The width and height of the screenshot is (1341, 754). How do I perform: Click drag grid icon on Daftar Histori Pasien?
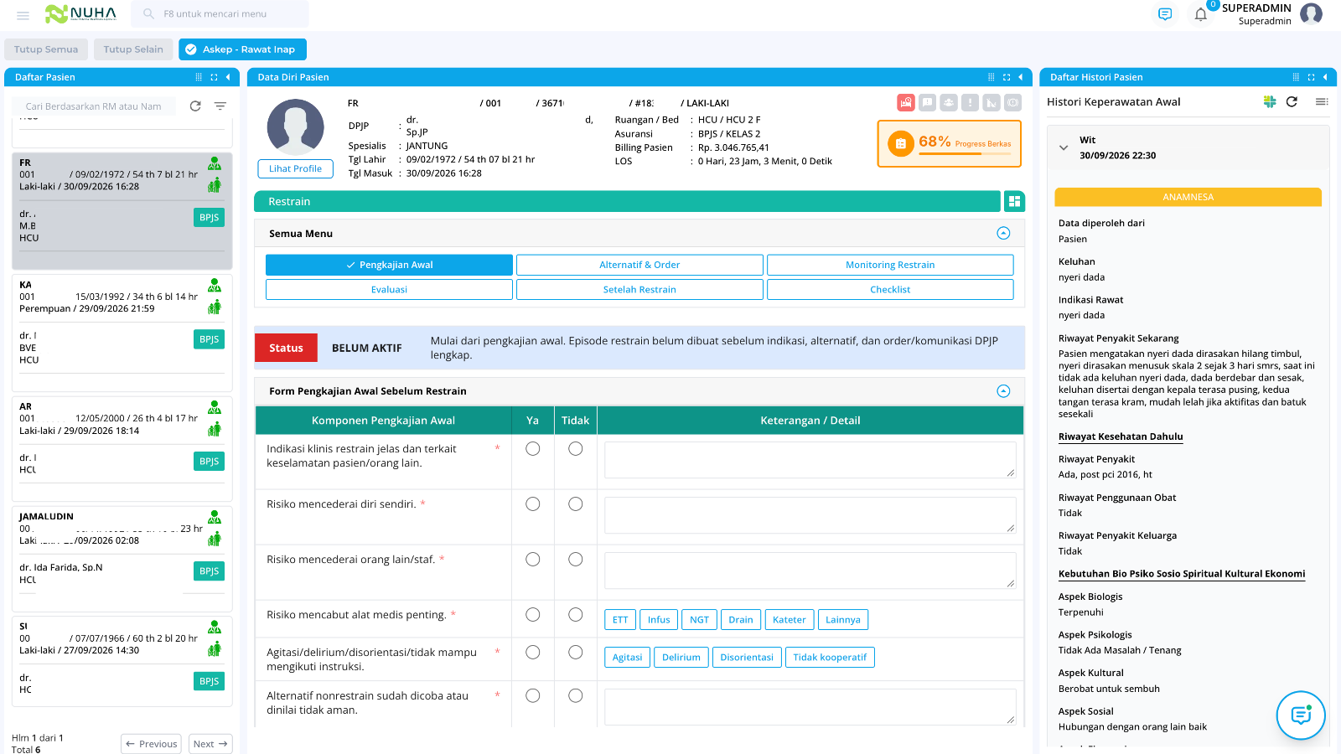(1296, 77)
